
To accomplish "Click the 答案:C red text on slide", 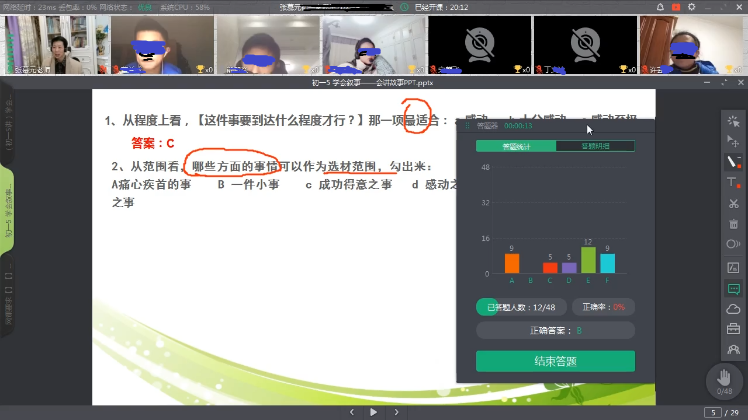I will (153, 143).
